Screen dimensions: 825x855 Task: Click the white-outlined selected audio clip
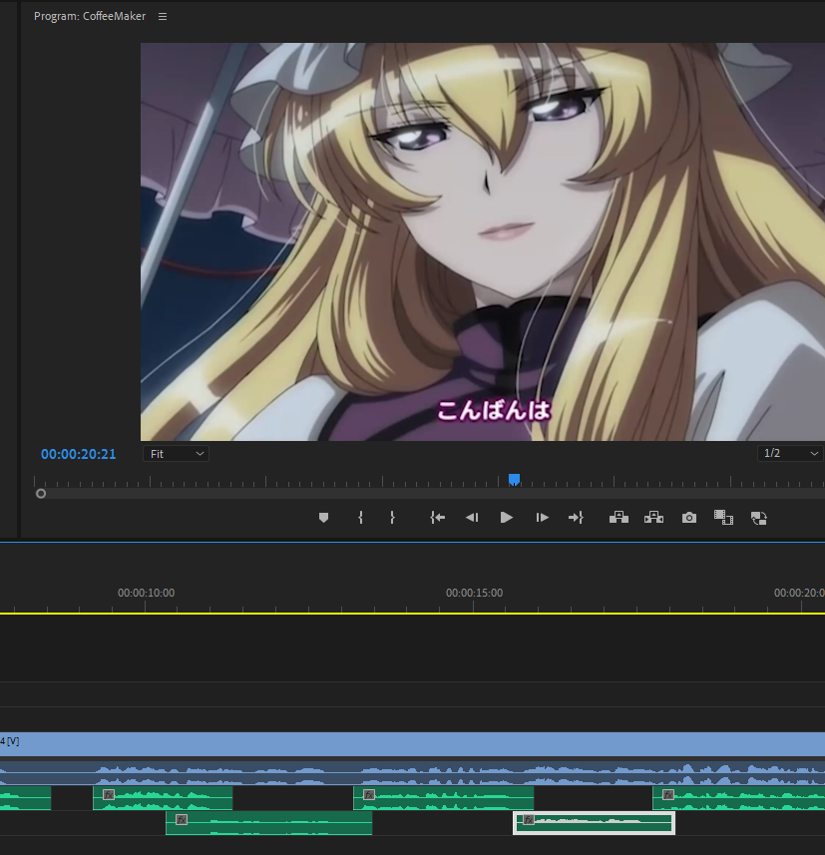pyautogui.click(x=594, y=823)
